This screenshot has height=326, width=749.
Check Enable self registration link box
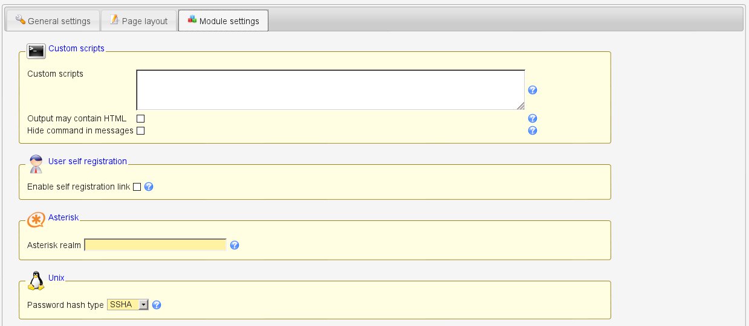[137, 187]
